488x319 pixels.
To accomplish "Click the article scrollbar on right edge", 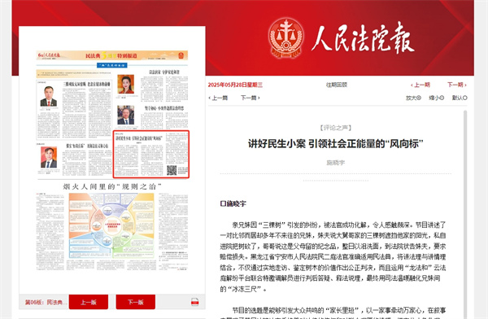I will [465, 214].
